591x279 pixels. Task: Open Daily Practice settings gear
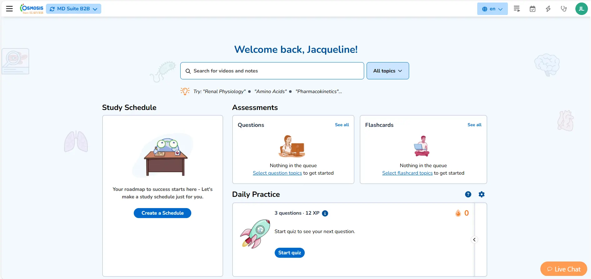point(481,194)
